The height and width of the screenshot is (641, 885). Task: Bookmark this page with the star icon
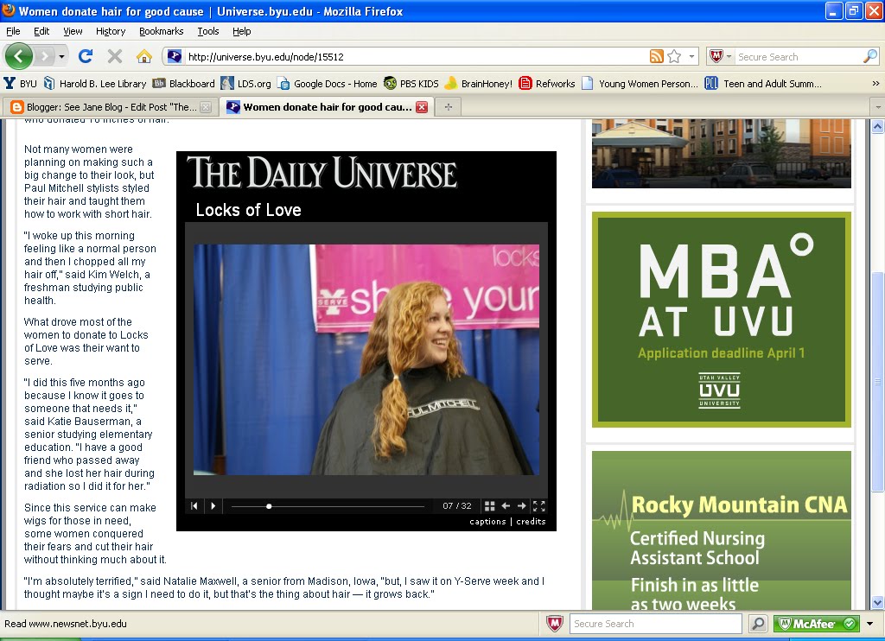point(674,56)
